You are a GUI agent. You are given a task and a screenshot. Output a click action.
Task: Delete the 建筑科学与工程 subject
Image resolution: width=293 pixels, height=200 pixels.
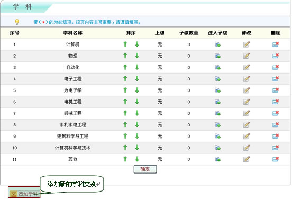pos(275,136)
